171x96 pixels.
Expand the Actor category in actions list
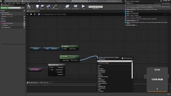coord(98,66)
